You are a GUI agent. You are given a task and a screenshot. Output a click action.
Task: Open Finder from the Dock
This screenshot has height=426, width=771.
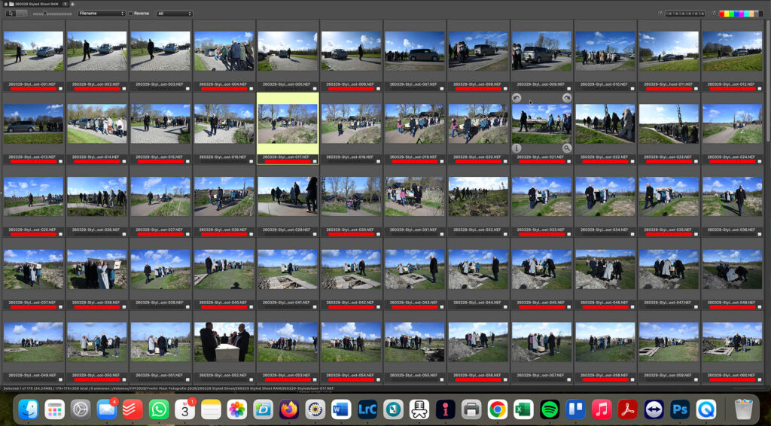tap(29, 409)
